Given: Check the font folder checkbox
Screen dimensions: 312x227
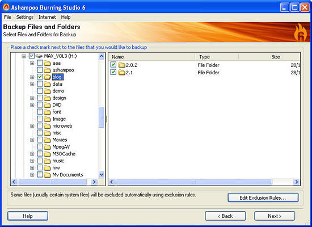Looking at the screenshot, I should (x=40, y=112).
